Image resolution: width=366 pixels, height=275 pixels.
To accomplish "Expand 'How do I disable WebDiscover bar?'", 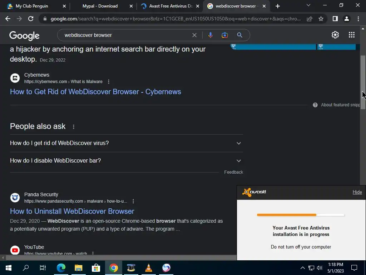I will [x=126, y=161].
